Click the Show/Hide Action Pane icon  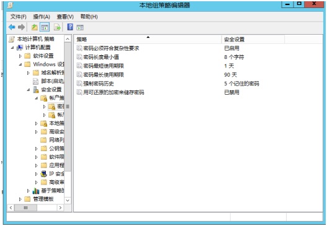point(80,27)
